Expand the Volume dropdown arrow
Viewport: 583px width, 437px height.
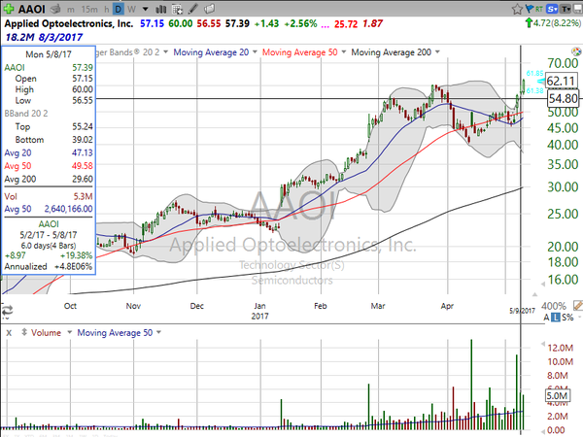pos(69,332)
